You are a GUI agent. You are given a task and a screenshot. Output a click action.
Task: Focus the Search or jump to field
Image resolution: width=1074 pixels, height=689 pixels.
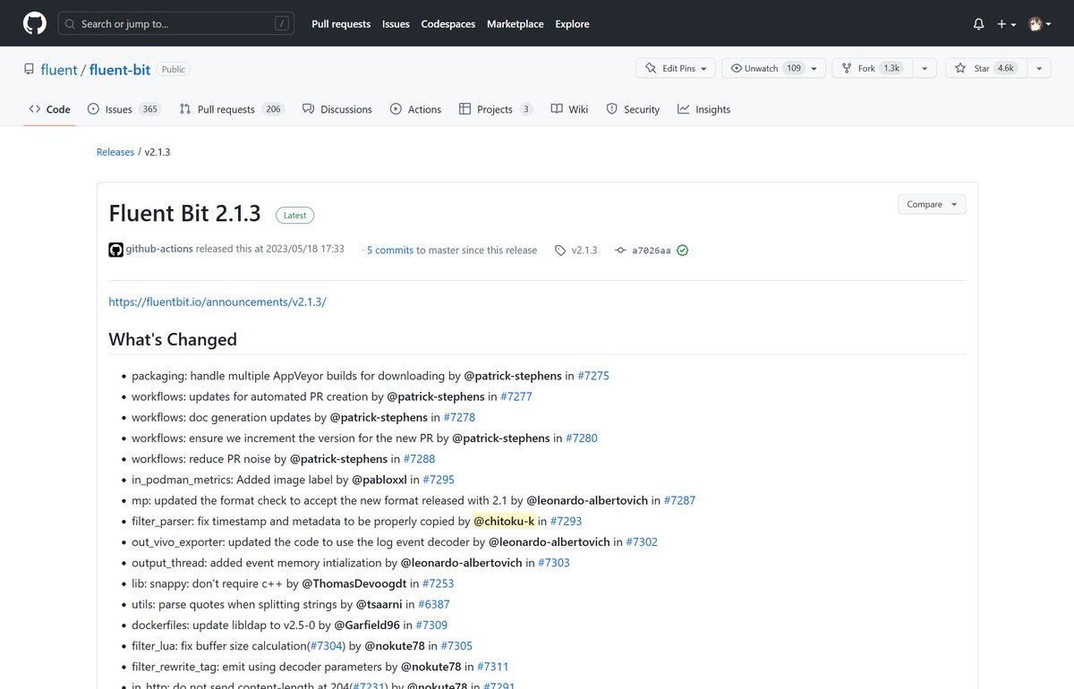coord(176,23)
